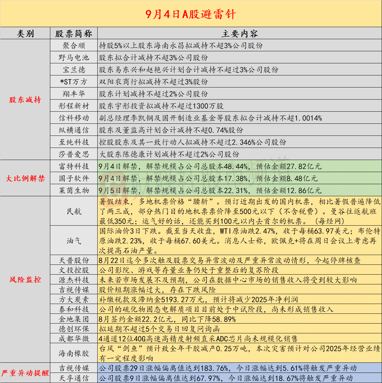Select the 风险监控 category cell
The image size is (382, 383).
pos(25,279)
